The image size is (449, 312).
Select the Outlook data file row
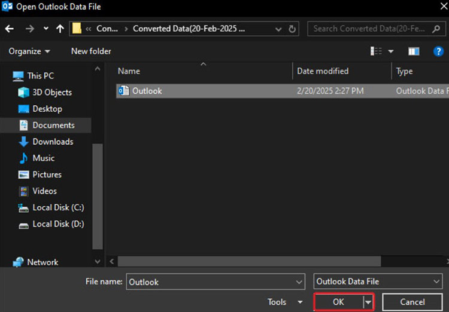coord(283,91)
